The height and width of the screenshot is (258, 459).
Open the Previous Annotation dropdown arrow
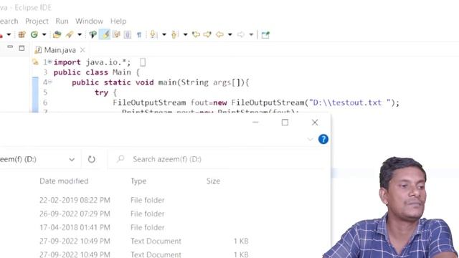click(x=185, y=34)
